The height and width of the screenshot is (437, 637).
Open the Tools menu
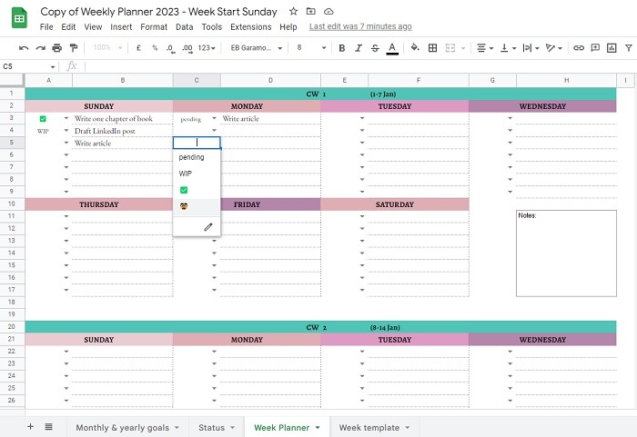pyautogui.click(x=212, y=26)
